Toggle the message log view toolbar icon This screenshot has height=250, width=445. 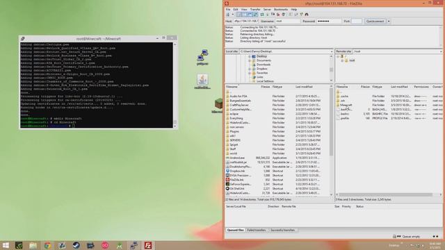239,15
